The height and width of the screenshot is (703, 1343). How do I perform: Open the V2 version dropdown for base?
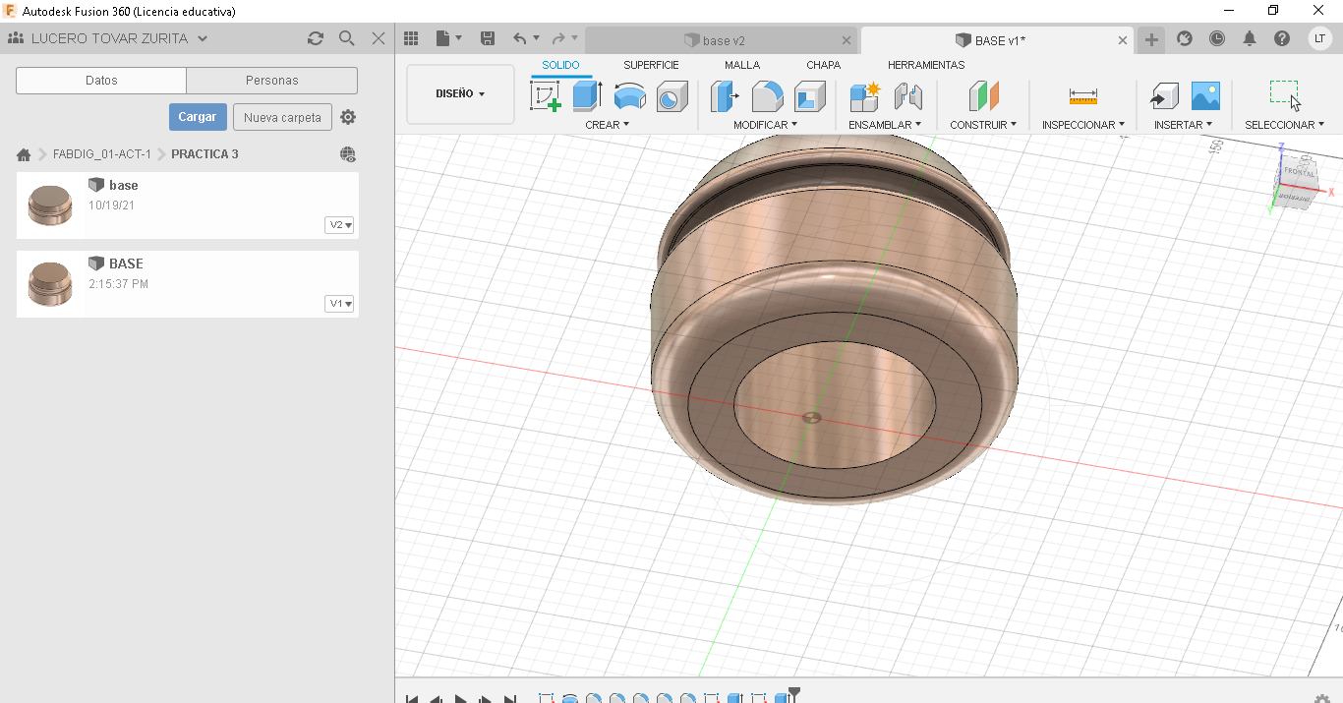(340, 225)
